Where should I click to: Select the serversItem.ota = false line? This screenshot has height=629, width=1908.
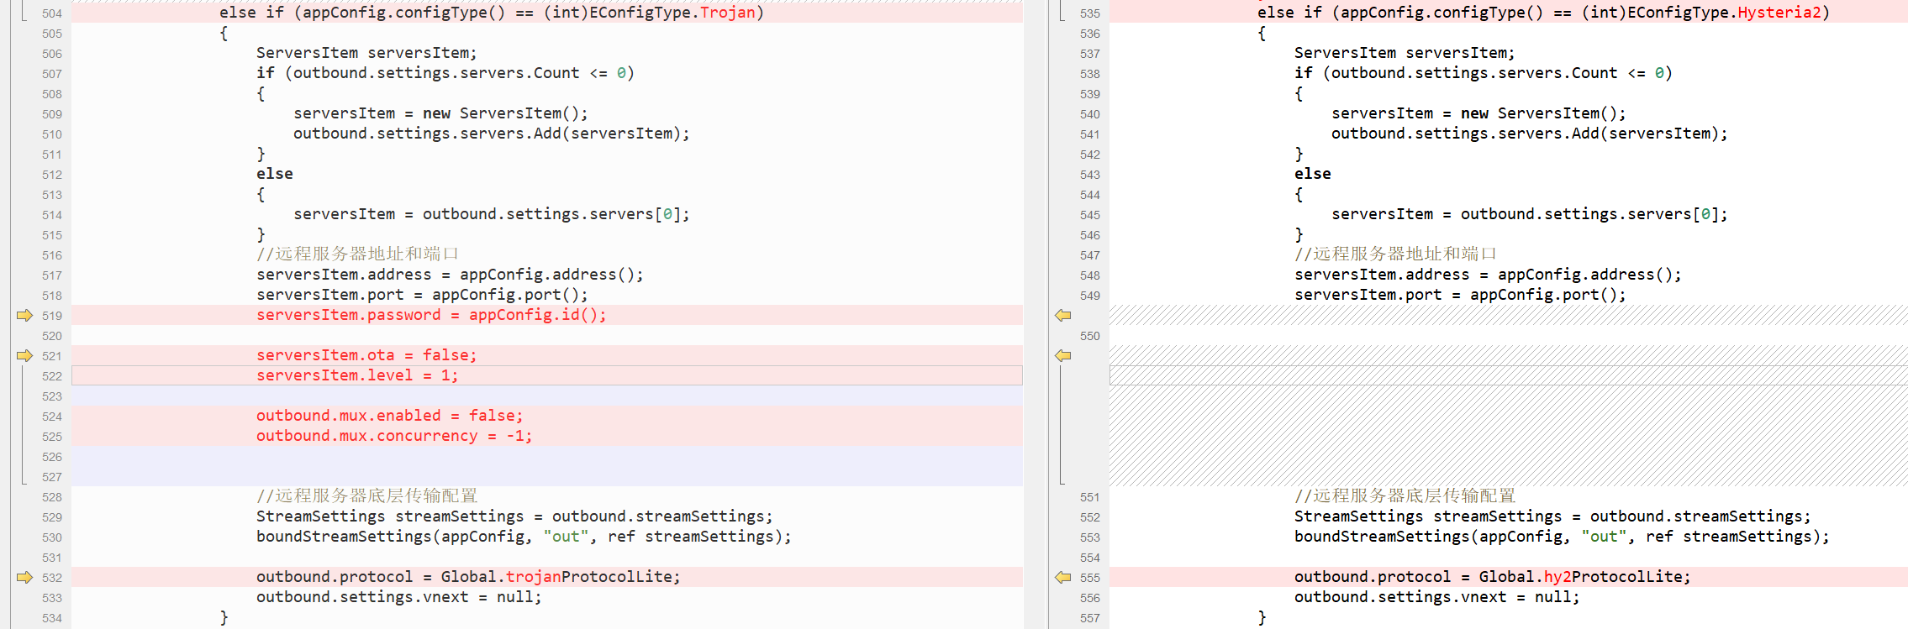pyautogui.click(x=366, y=356)
